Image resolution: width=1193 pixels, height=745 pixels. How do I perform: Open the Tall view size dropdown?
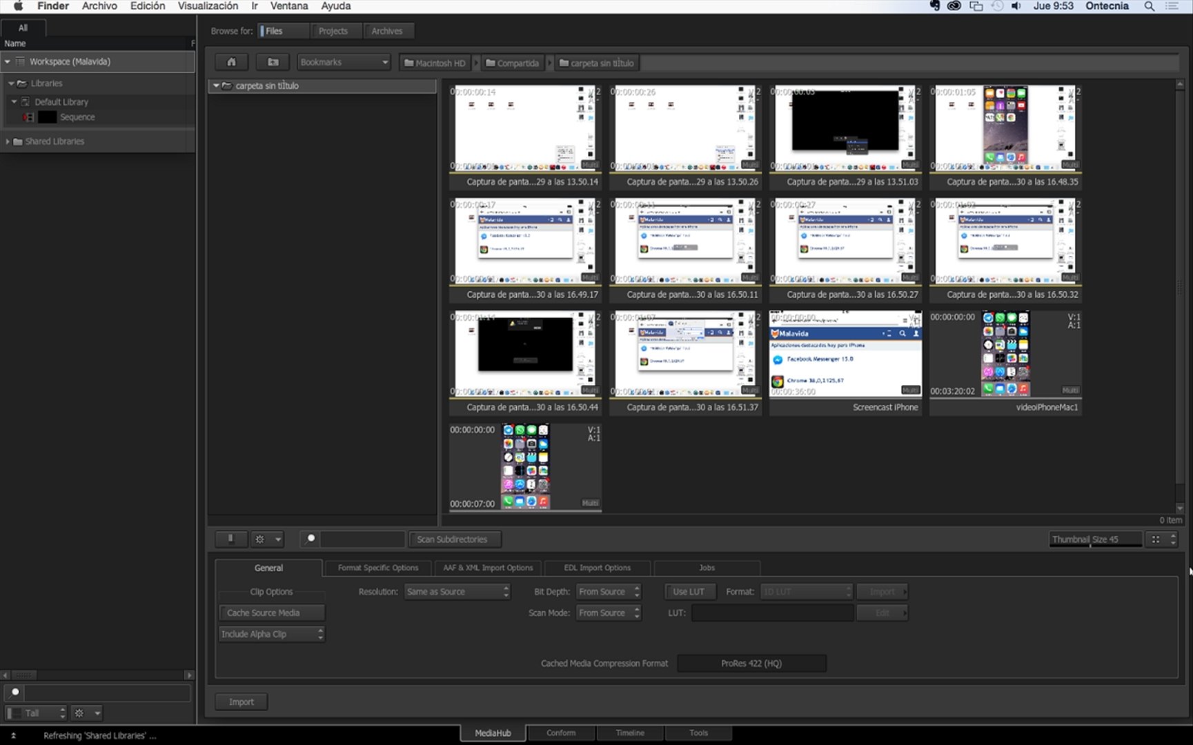click(x=36, y=713)
